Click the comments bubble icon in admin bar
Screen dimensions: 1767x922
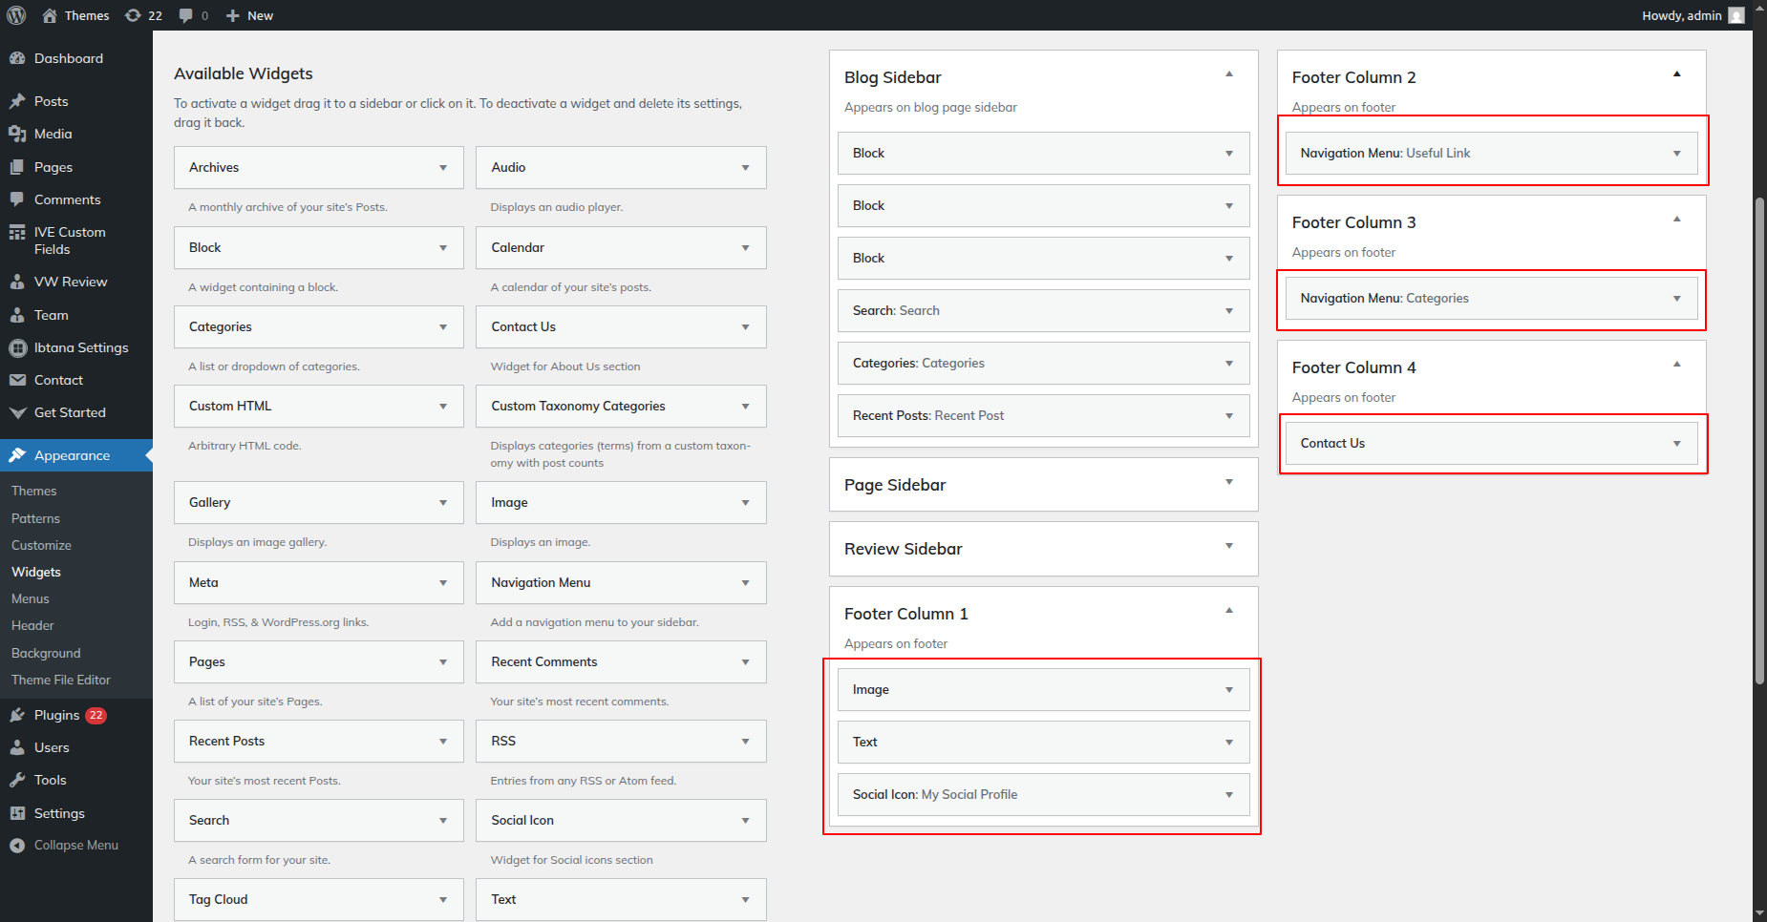point(186,15)
